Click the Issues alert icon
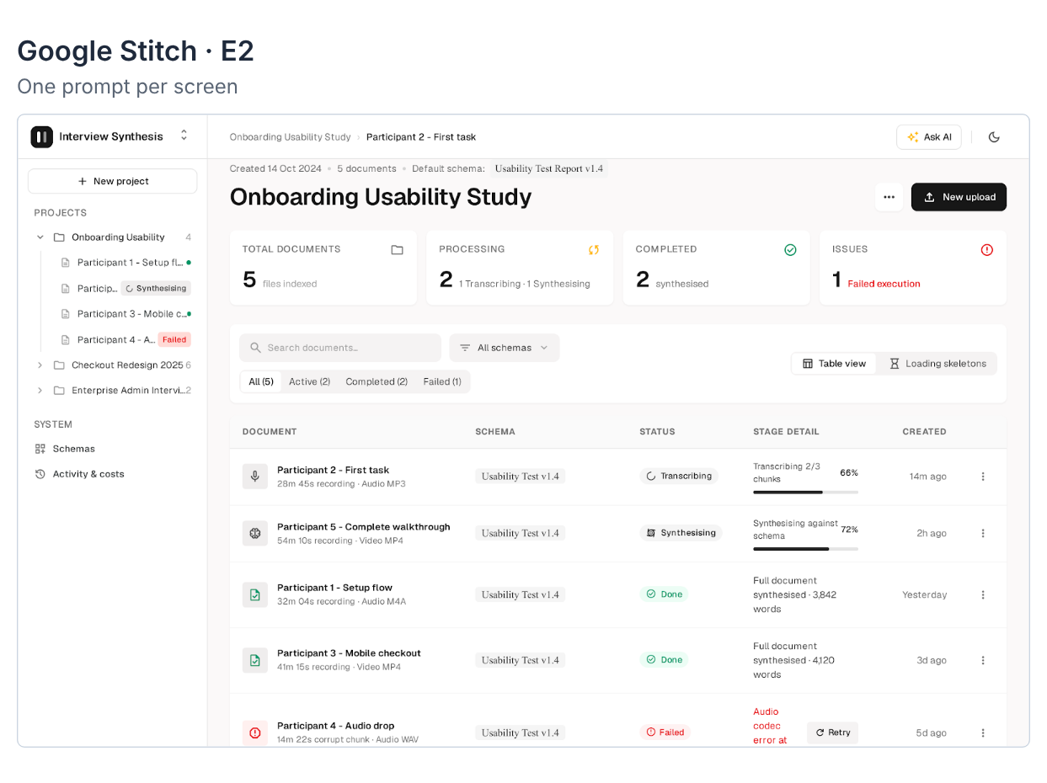Screen dimensions: 1047x783 click(x=987, y=250)
